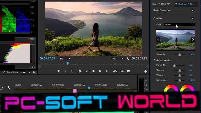Show next Look preview arrow
The image size is (201, 113).
193,40
